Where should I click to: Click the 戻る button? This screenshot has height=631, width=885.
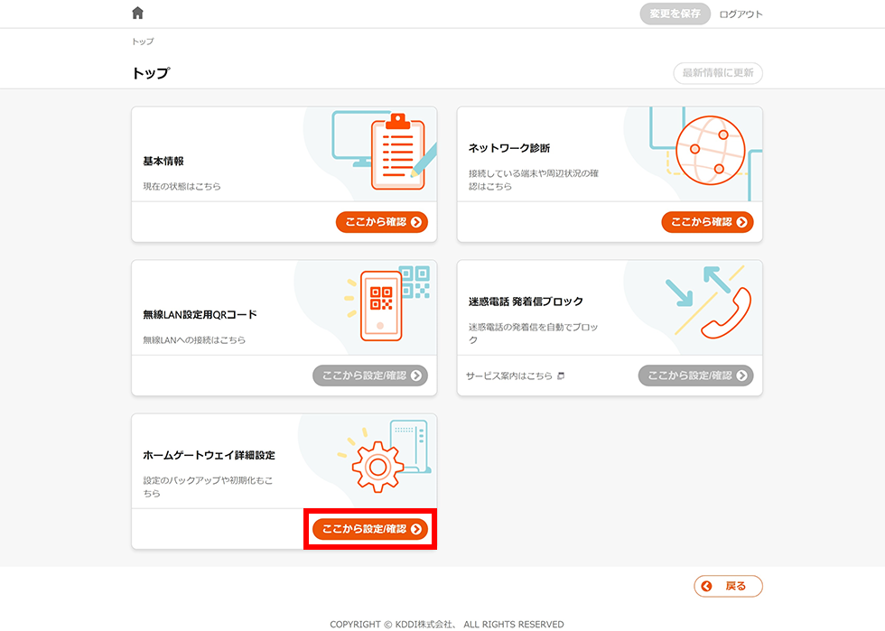click(728, 586)
